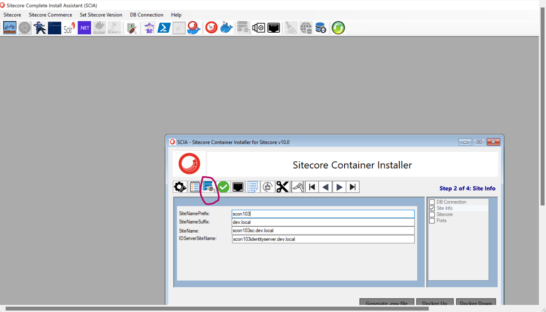Click the grey swirl icon in main toolbar

[25, 28]
